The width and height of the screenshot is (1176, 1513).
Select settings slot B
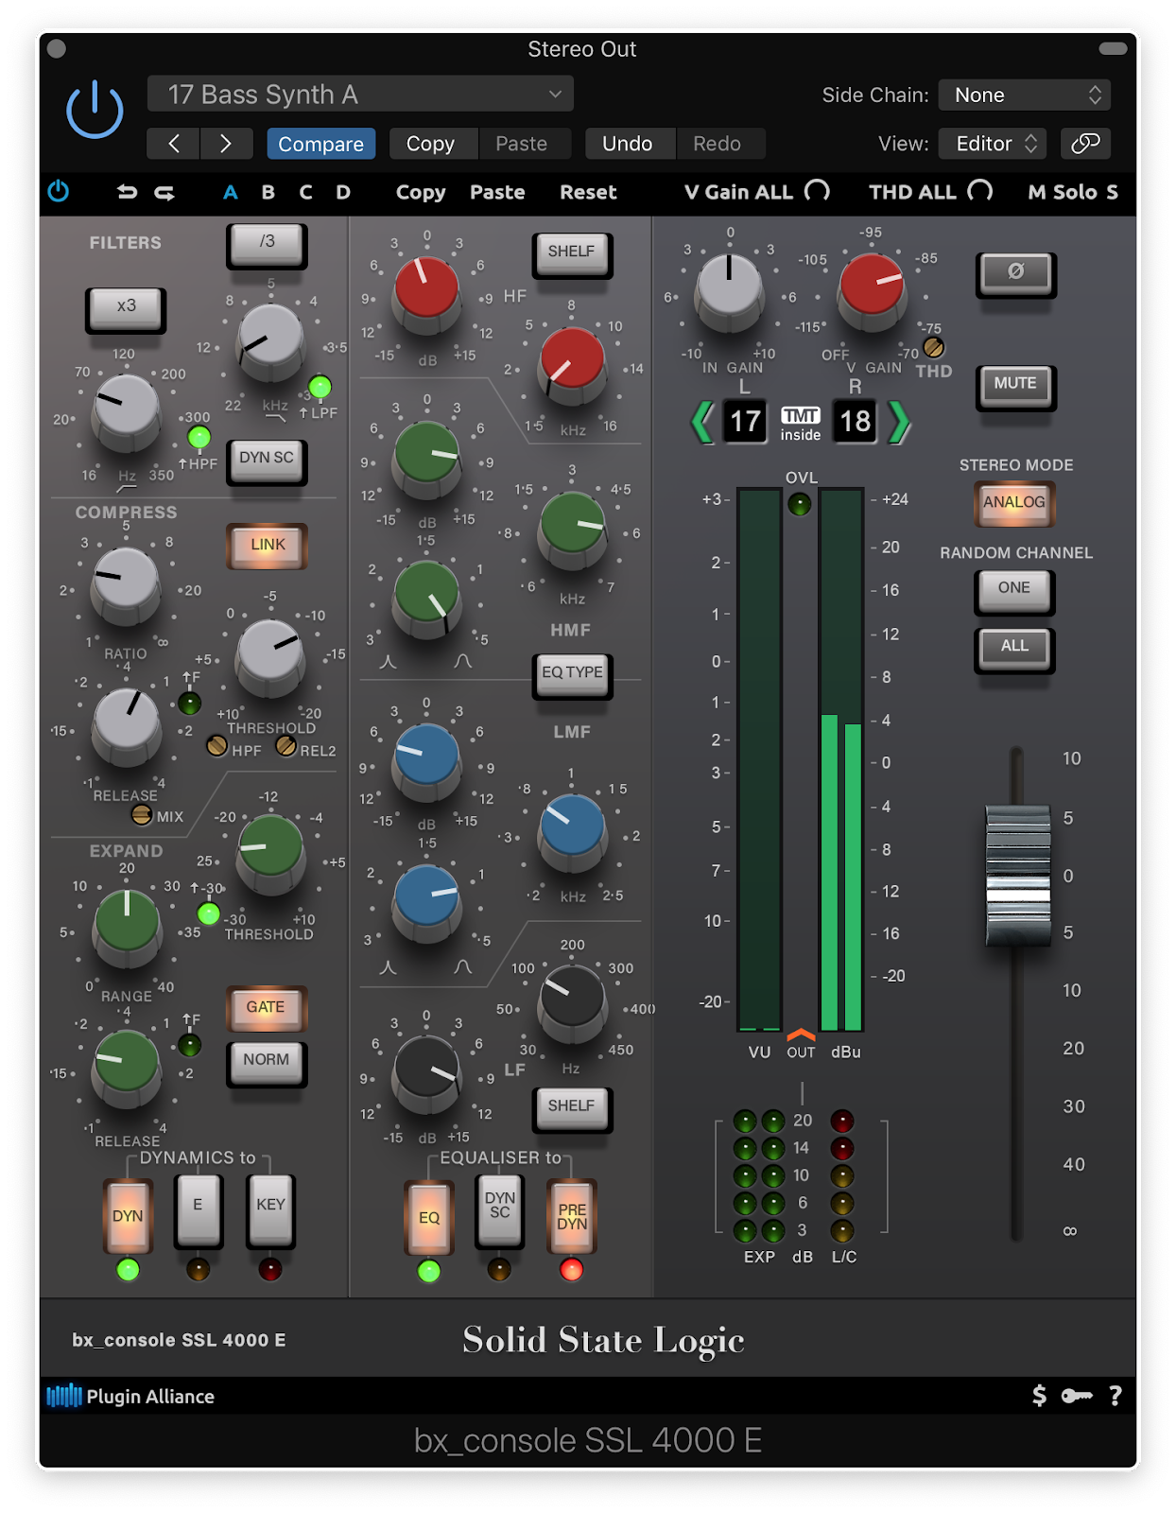[x=268, y=192]
